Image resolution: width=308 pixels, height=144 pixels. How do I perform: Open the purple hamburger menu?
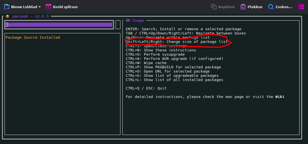click(301, 7)
